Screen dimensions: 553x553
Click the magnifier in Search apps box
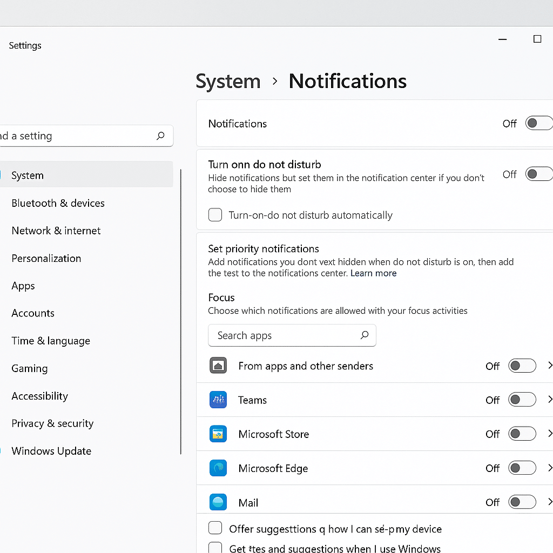click(x=365, y=335)
